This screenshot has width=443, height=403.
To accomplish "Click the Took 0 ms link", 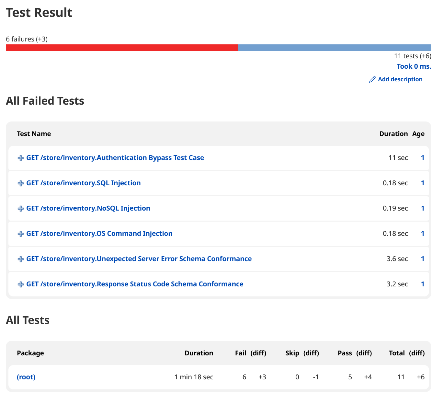I will click(x=414, y=66).
